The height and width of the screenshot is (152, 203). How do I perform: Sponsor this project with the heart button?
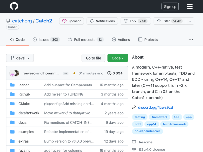[x=71, y=21]
